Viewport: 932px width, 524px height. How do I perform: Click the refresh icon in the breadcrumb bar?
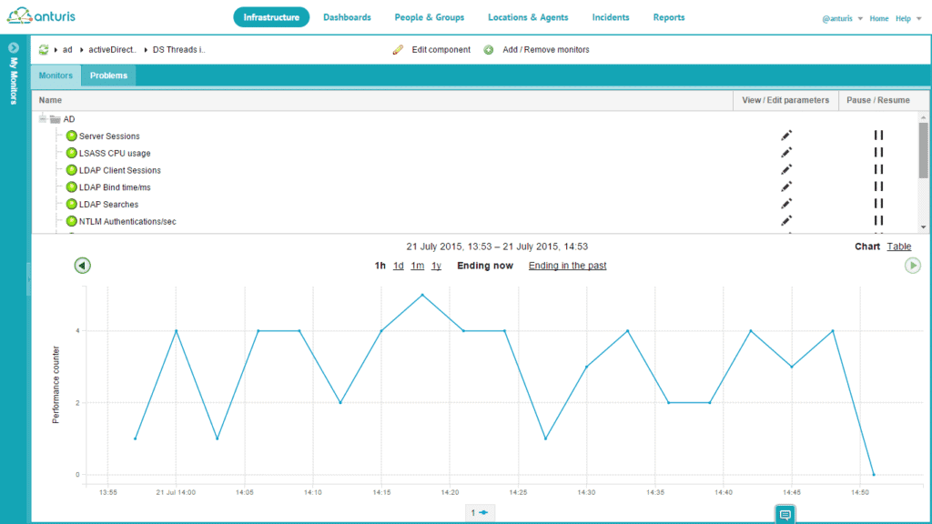[x=42, y=49]
